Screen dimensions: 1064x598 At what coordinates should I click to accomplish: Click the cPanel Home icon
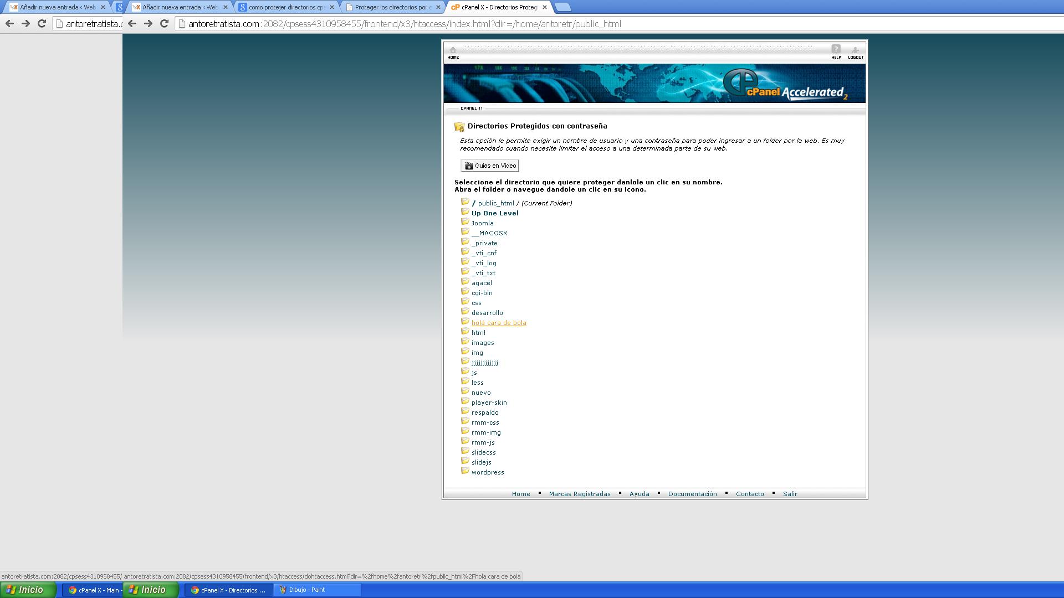coord(453,51)
